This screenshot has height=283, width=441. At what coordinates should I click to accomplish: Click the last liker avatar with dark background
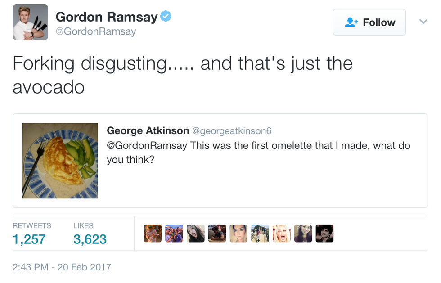point(324,234)
